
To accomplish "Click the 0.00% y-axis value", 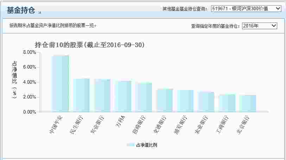I will pyautogui.click(x=29, y=112).
